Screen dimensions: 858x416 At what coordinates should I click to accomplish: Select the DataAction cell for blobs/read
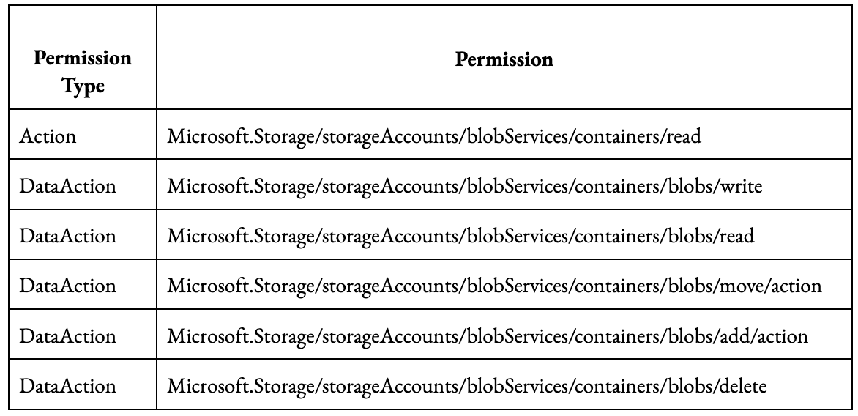coord(68,237)
